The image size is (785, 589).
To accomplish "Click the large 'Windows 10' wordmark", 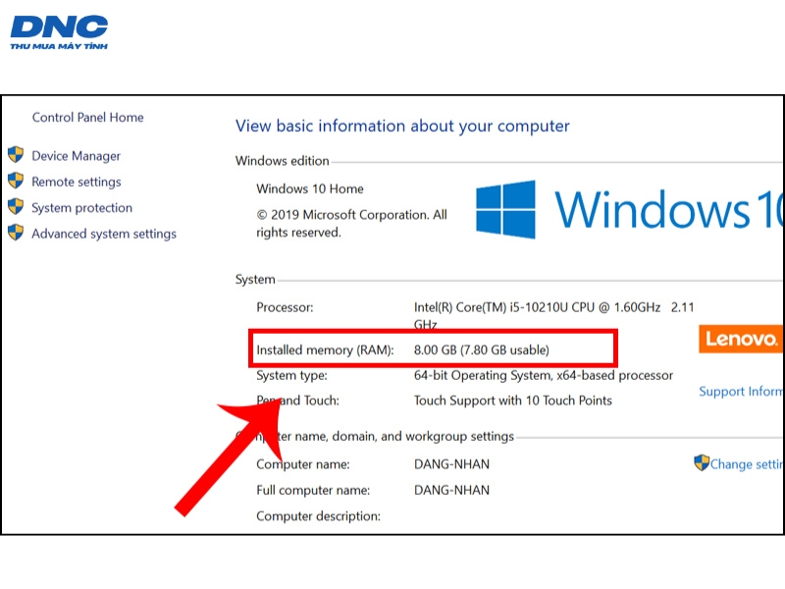I will pos(668,209).
